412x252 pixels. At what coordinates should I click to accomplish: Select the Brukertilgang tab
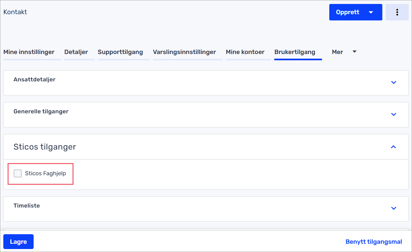tap(295, 52)
